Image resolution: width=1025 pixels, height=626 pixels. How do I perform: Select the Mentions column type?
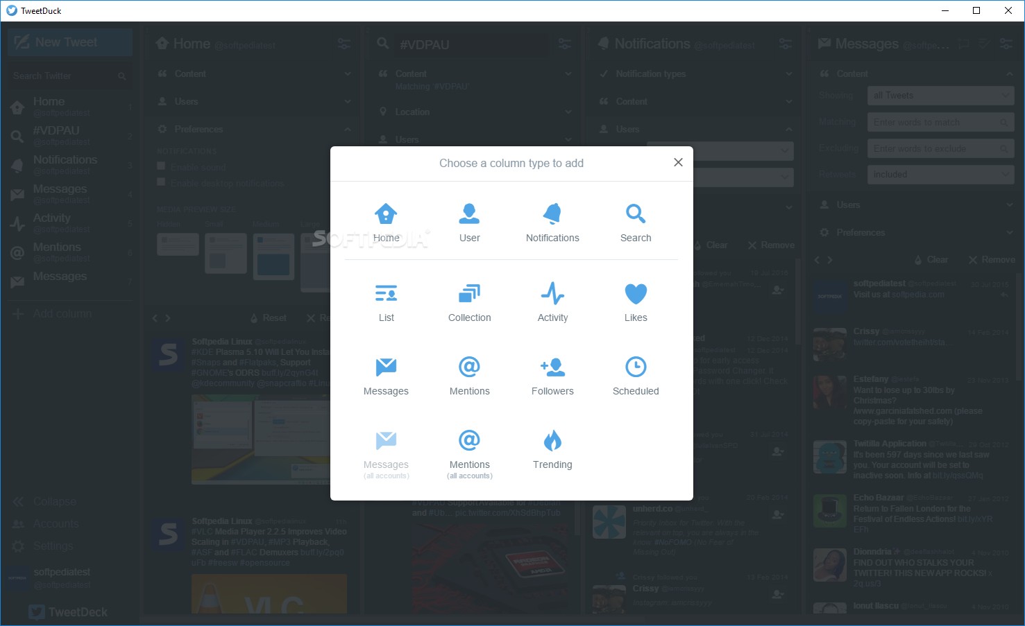pos(469,376)
